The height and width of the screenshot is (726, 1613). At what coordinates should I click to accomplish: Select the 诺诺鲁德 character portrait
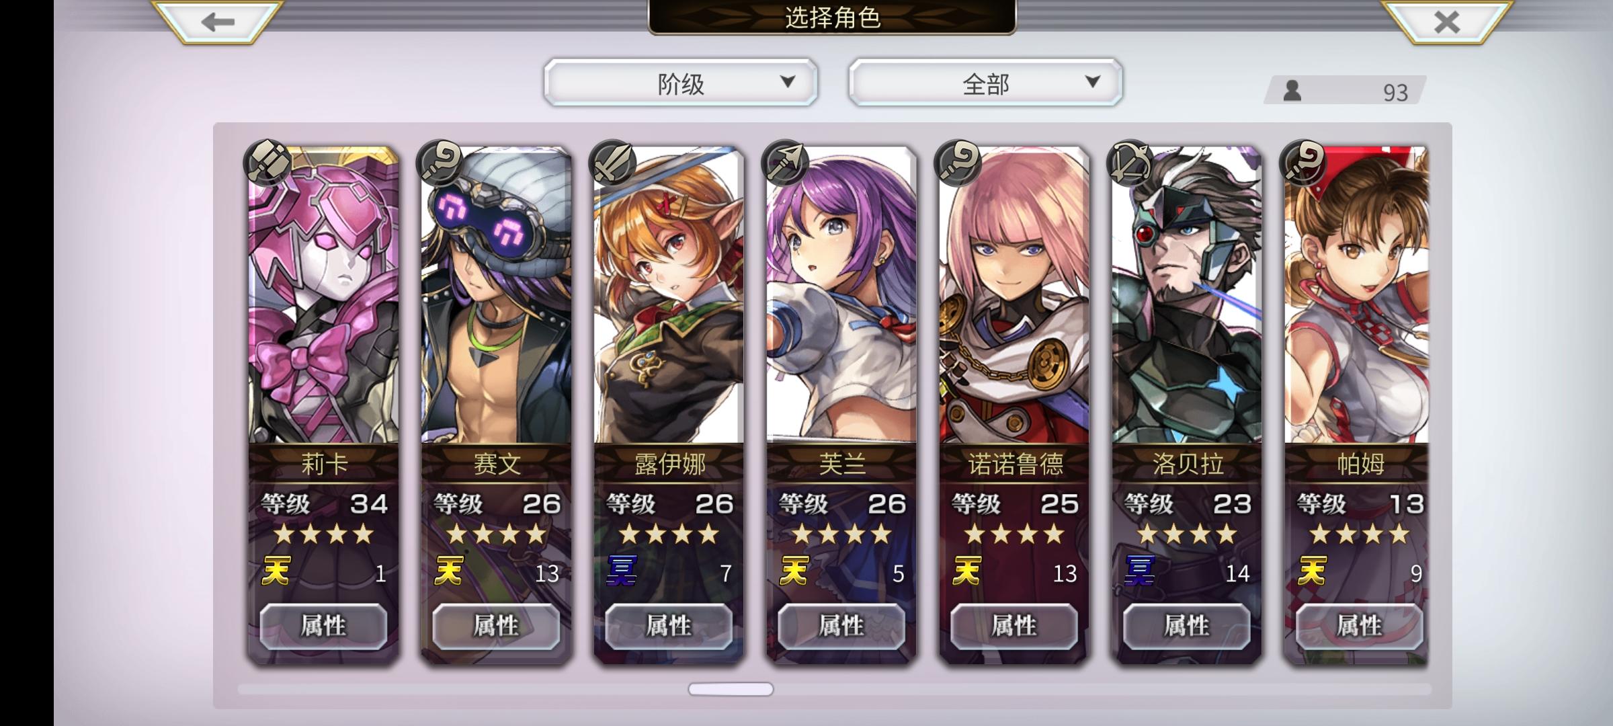point(1014,296)
